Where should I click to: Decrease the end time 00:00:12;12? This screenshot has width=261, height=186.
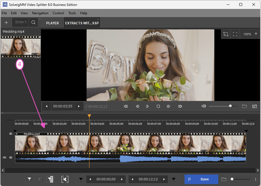point(132,179)
